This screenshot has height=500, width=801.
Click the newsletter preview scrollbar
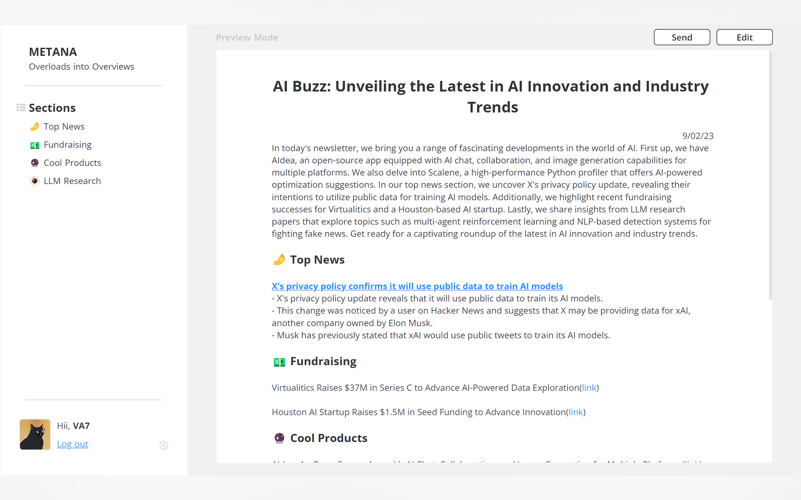coord(770,175)
